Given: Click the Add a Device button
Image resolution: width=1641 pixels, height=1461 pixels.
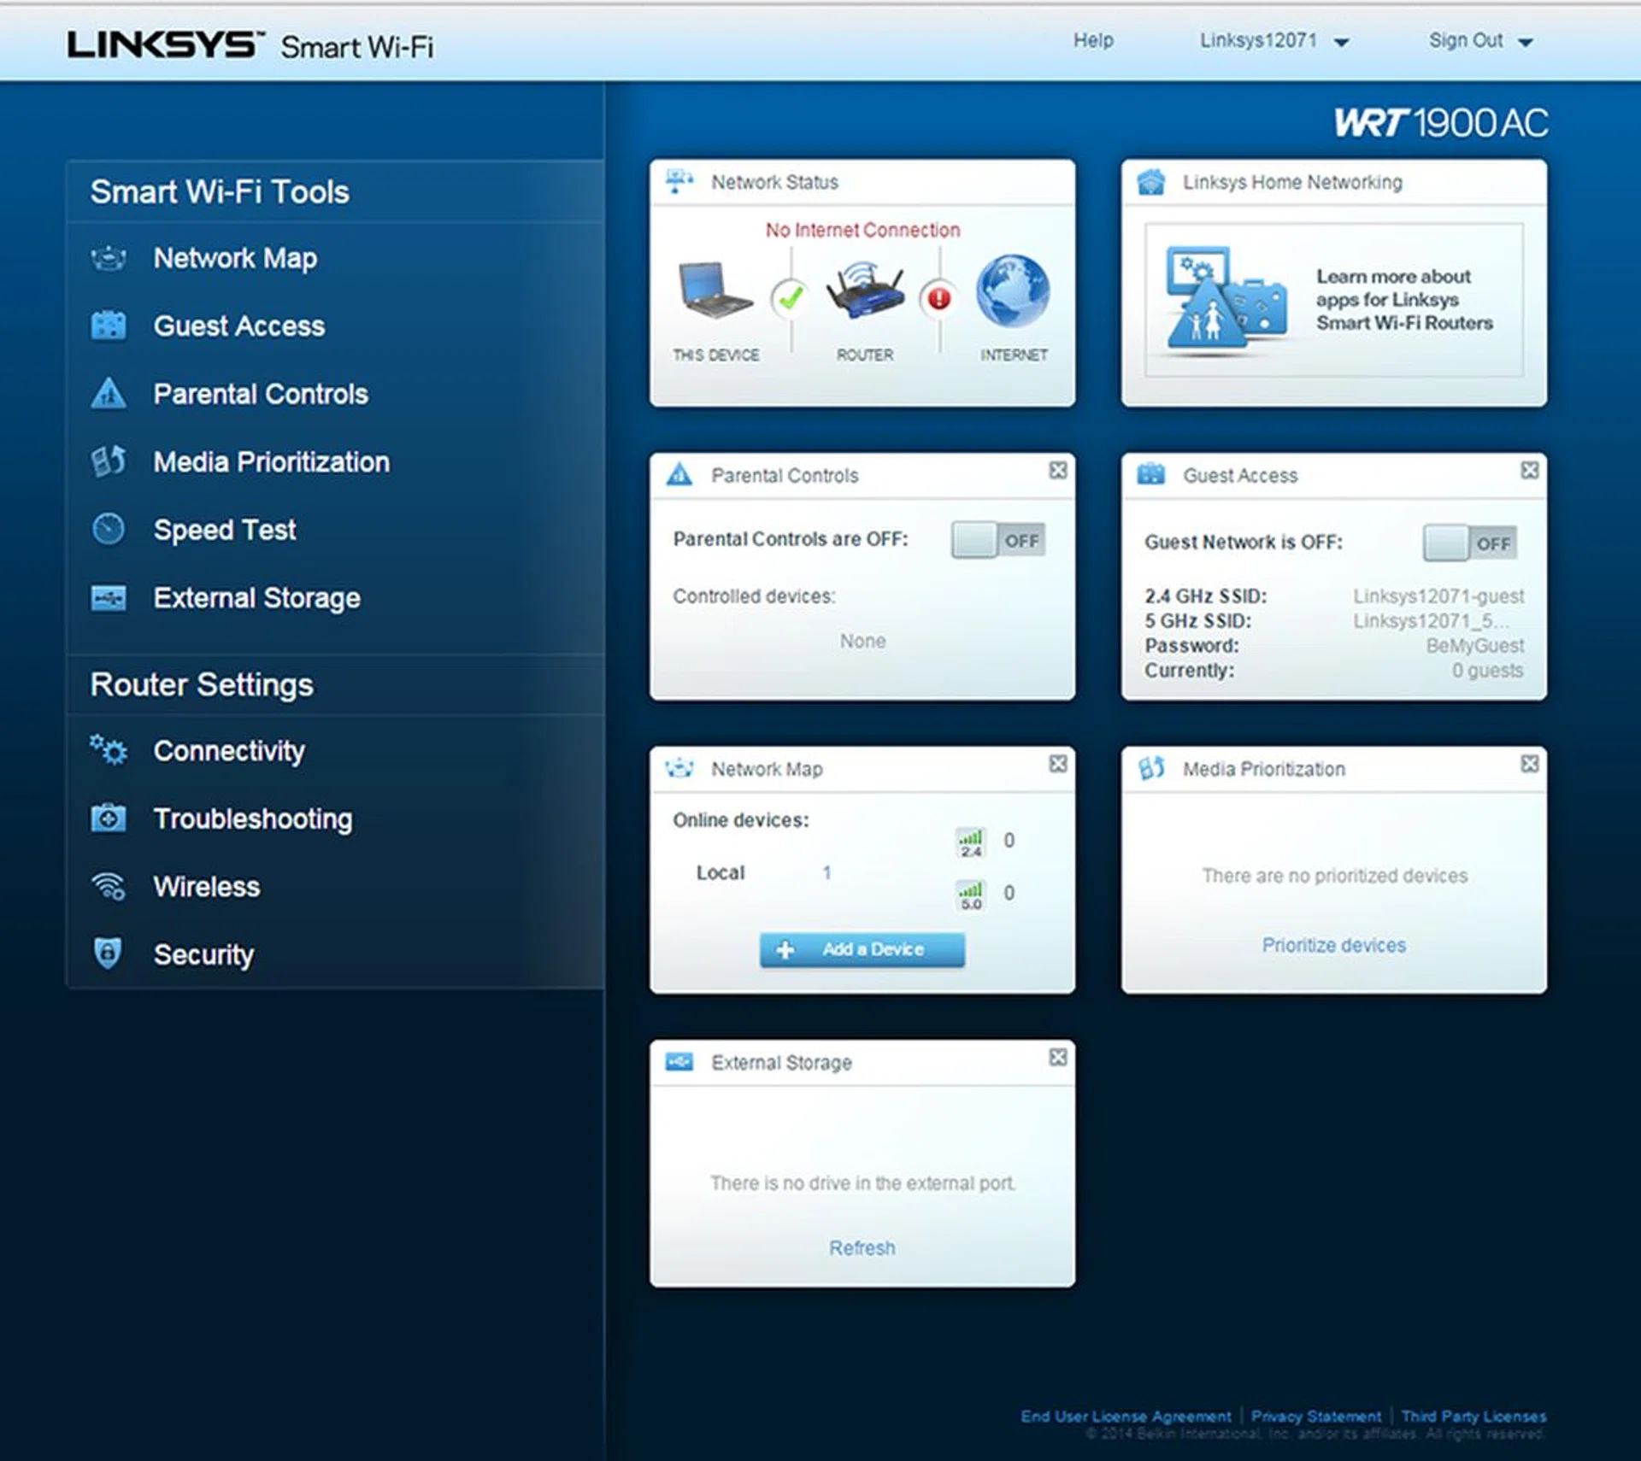Looking at the screenshot, I should [x=862, y=949].
